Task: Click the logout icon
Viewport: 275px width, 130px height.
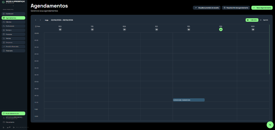Action: point(14,127)
